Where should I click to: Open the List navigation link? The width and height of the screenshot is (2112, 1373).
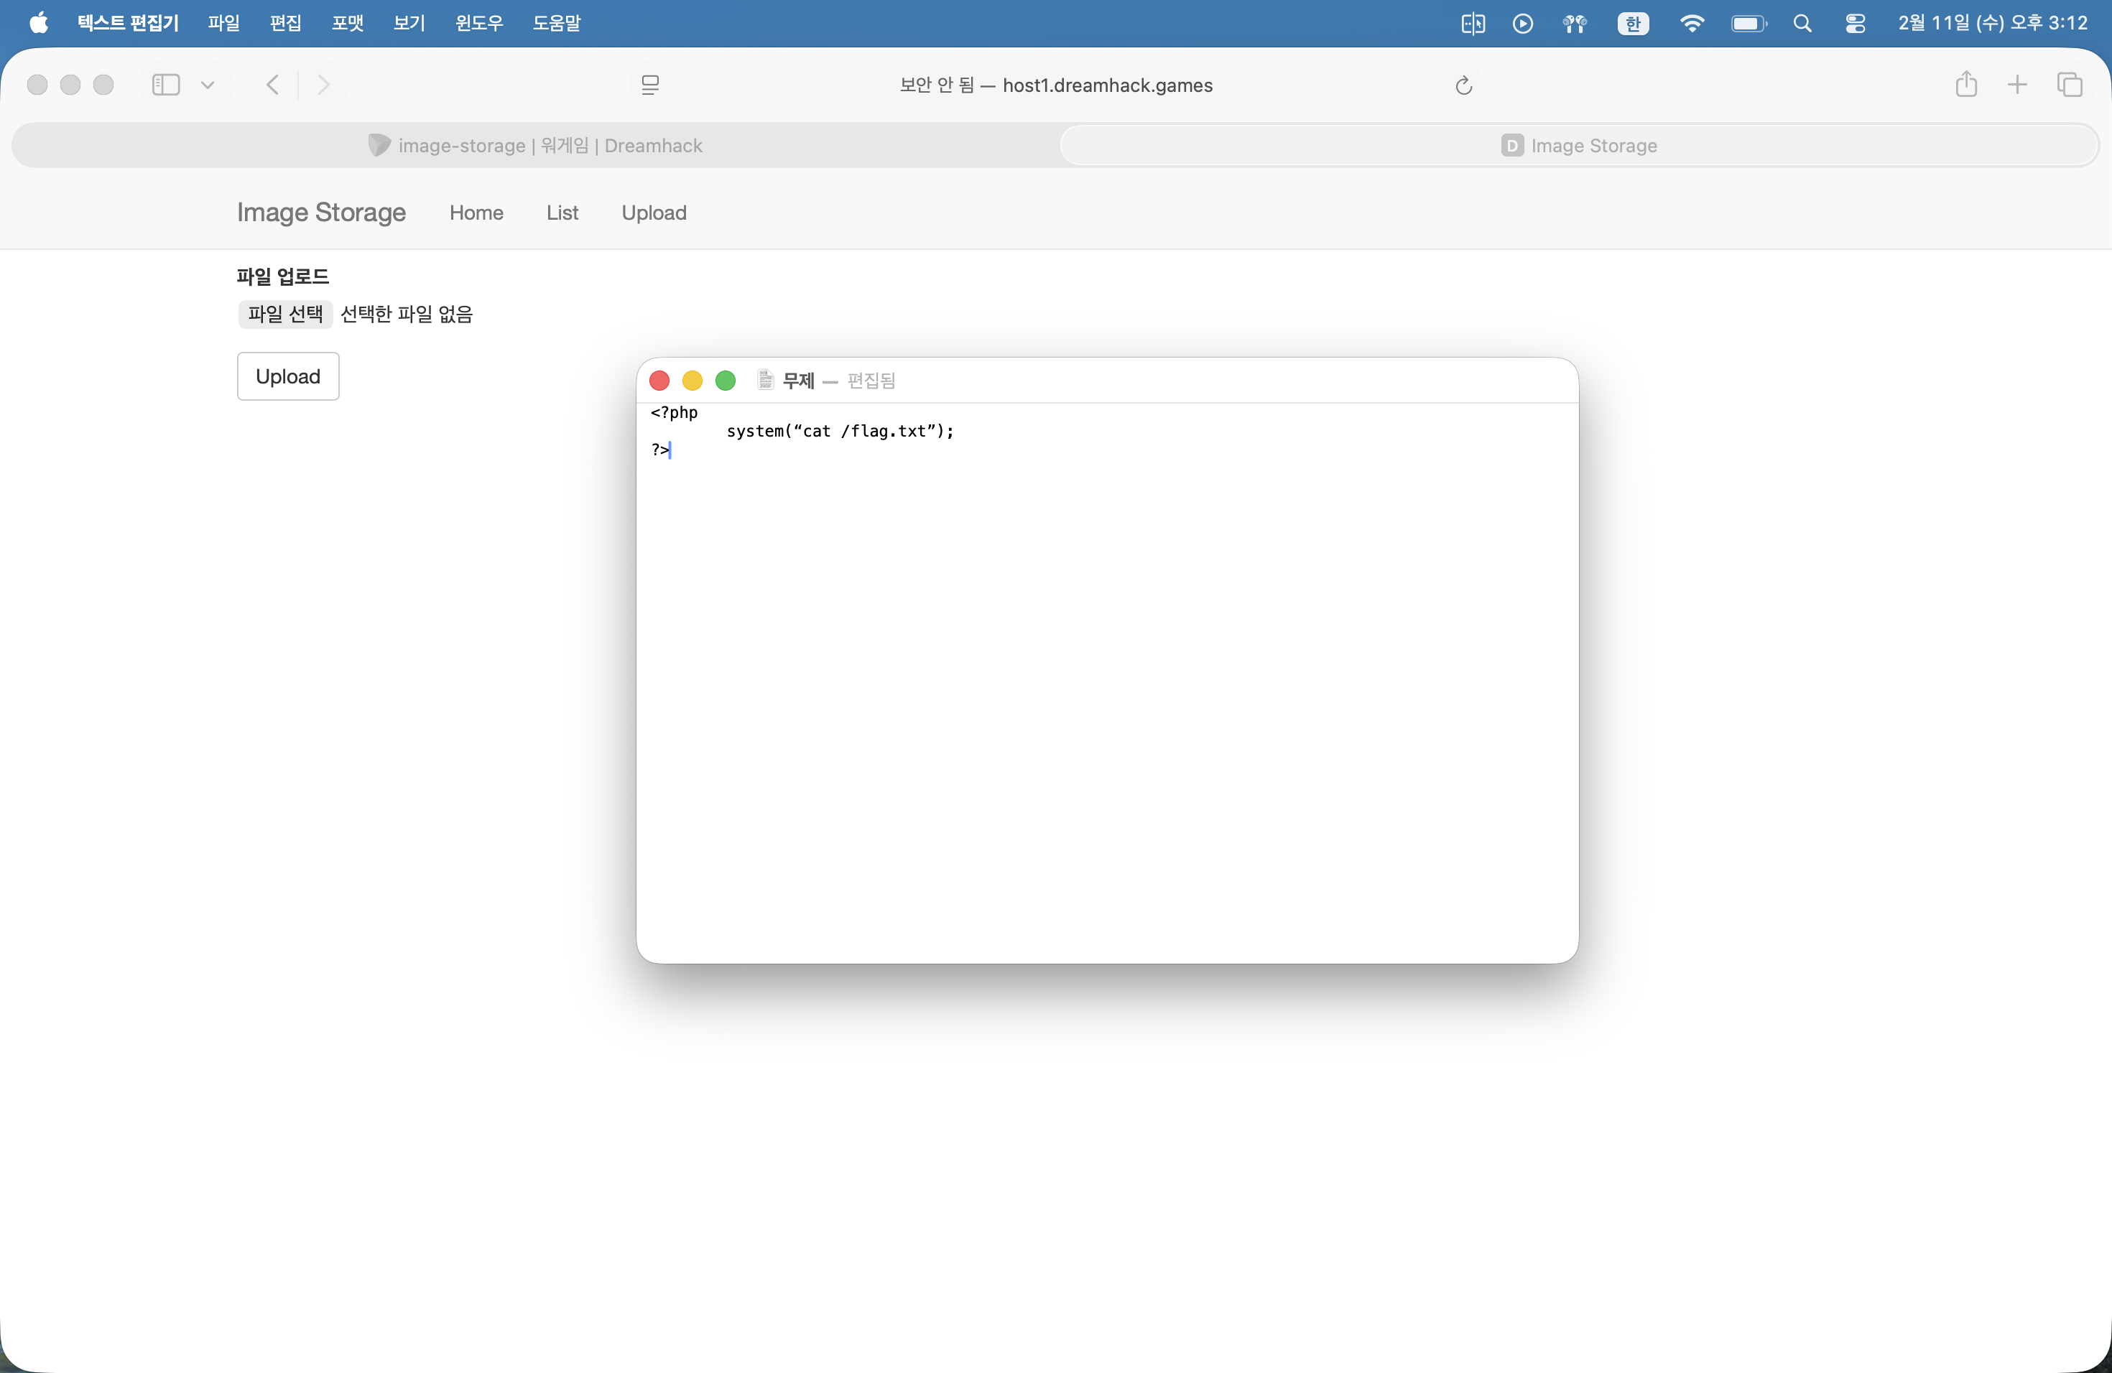tap(562, 213)
